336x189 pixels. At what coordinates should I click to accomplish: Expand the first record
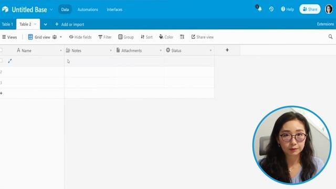pyautogui.click(x=10, y=61)
